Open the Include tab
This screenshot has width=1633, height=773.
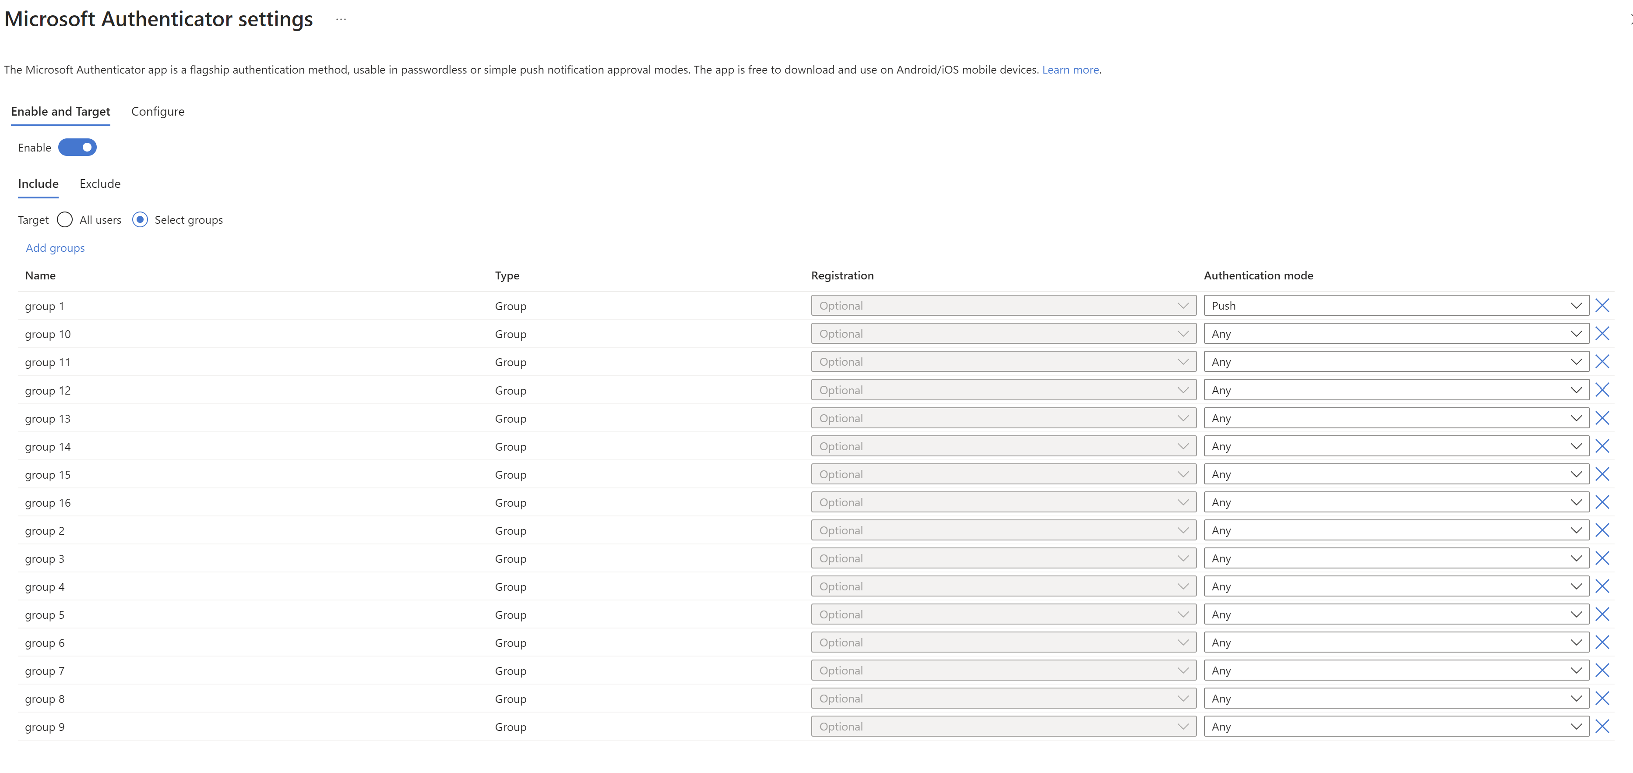pyautogui.click(x=38, y=184)
